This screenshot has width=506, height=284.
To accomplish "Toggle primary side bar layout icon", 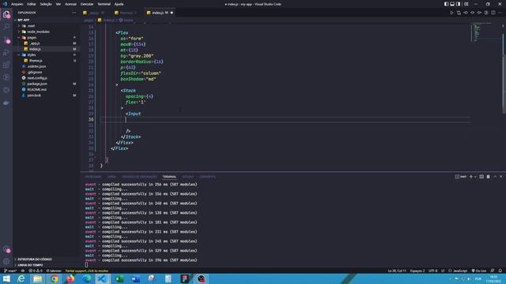I will tap(446, 4).
